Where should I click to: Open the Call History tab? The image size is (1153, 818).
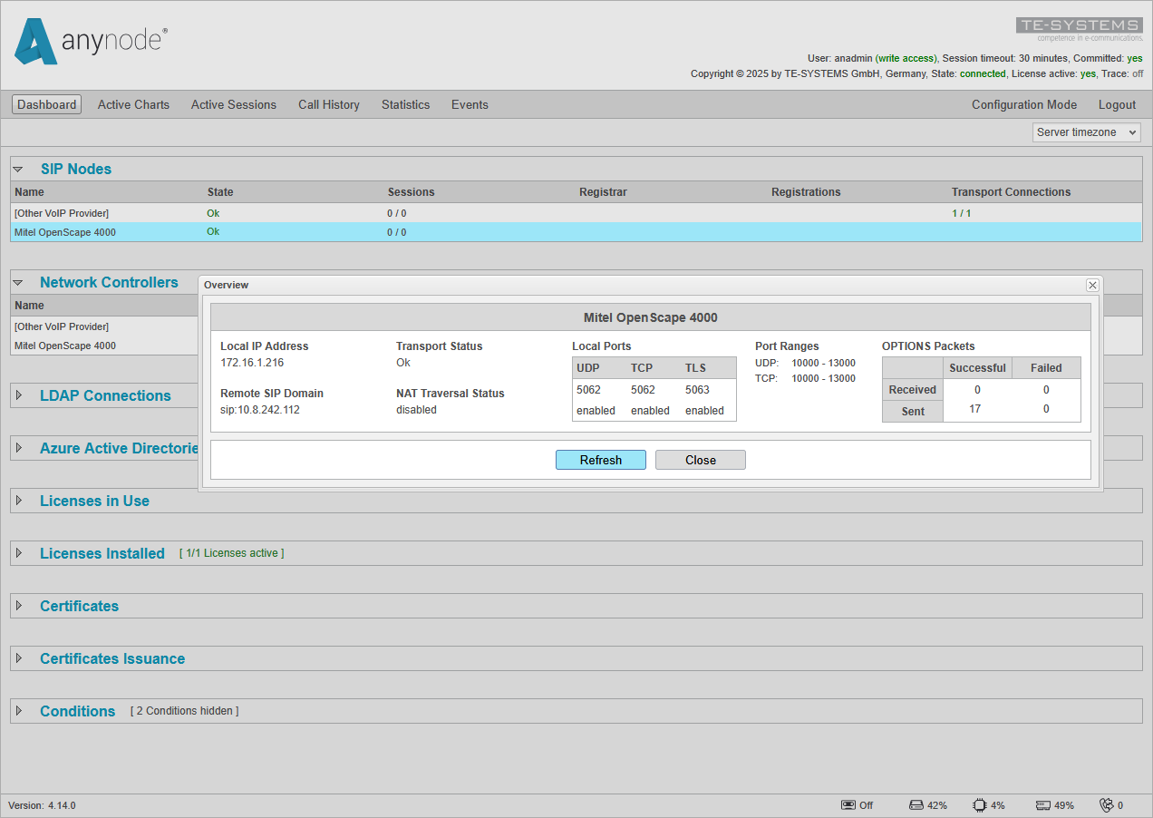(328, 104)
